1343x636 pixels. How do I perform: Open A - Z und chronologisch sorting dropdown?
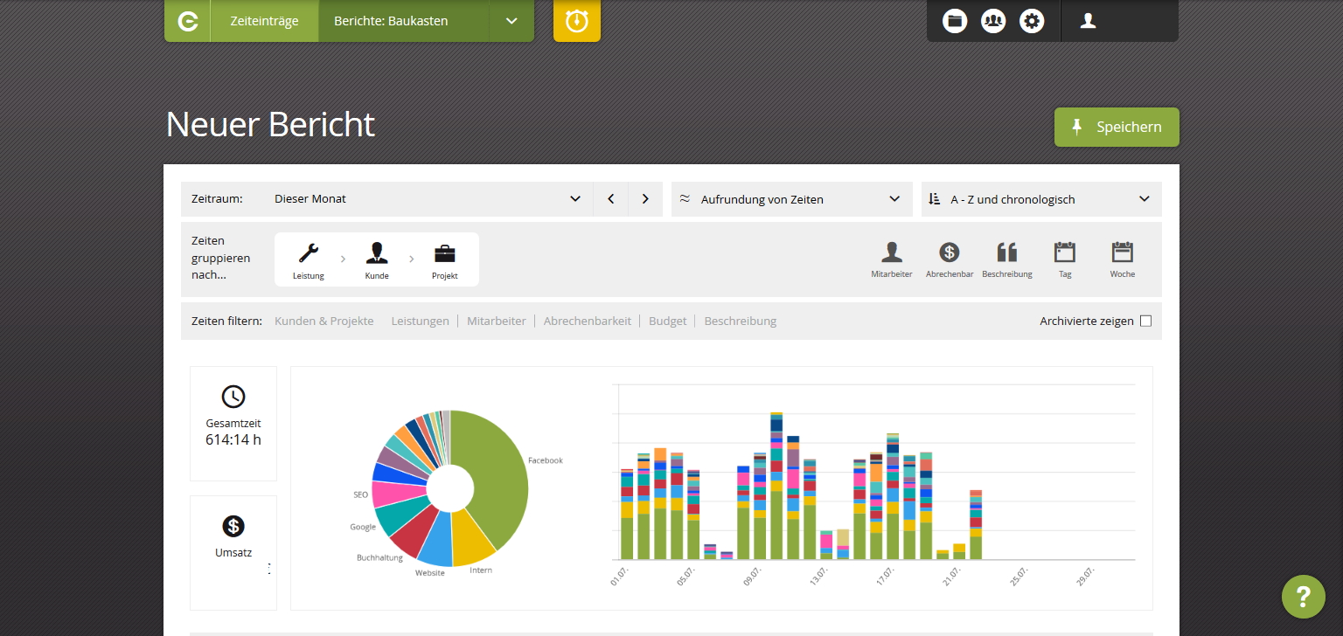(1041, 199)
